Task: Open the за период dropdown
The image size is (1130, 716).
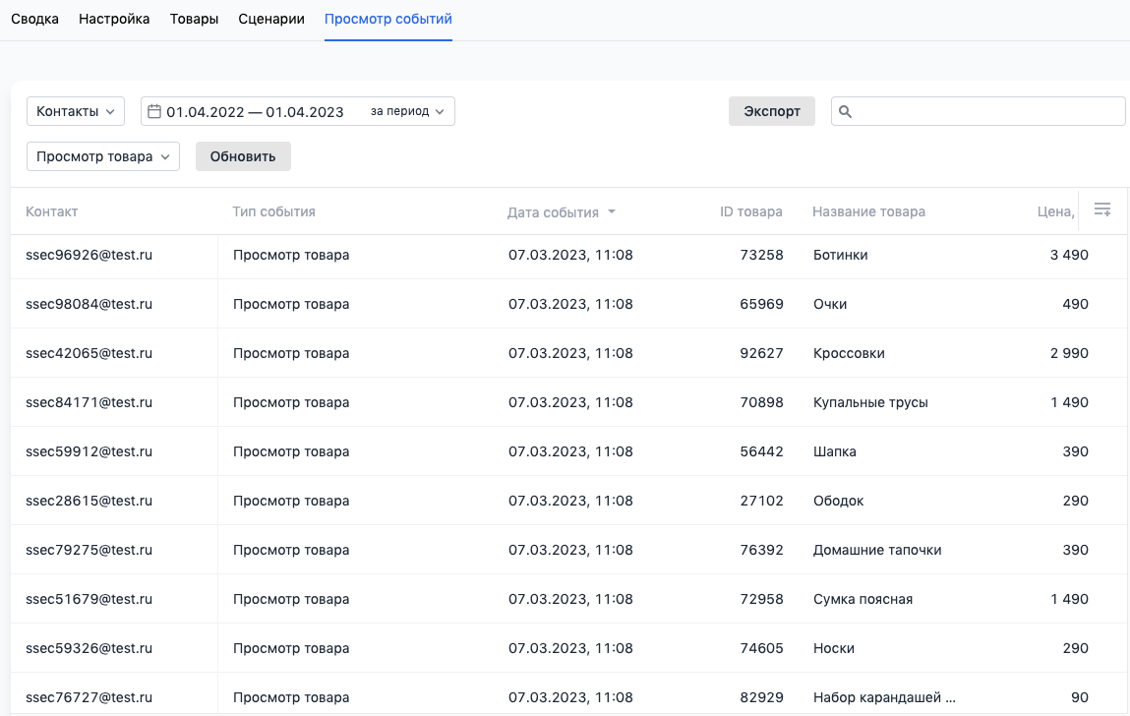Action: (x=407, y=112)
